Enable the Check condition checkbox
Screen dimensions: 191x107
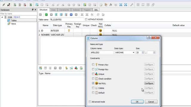click(93, 78)
